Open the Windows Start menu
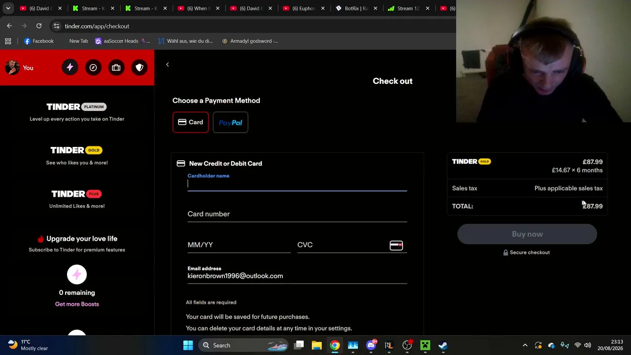This screenshot has height=355, width=631. 188,345
